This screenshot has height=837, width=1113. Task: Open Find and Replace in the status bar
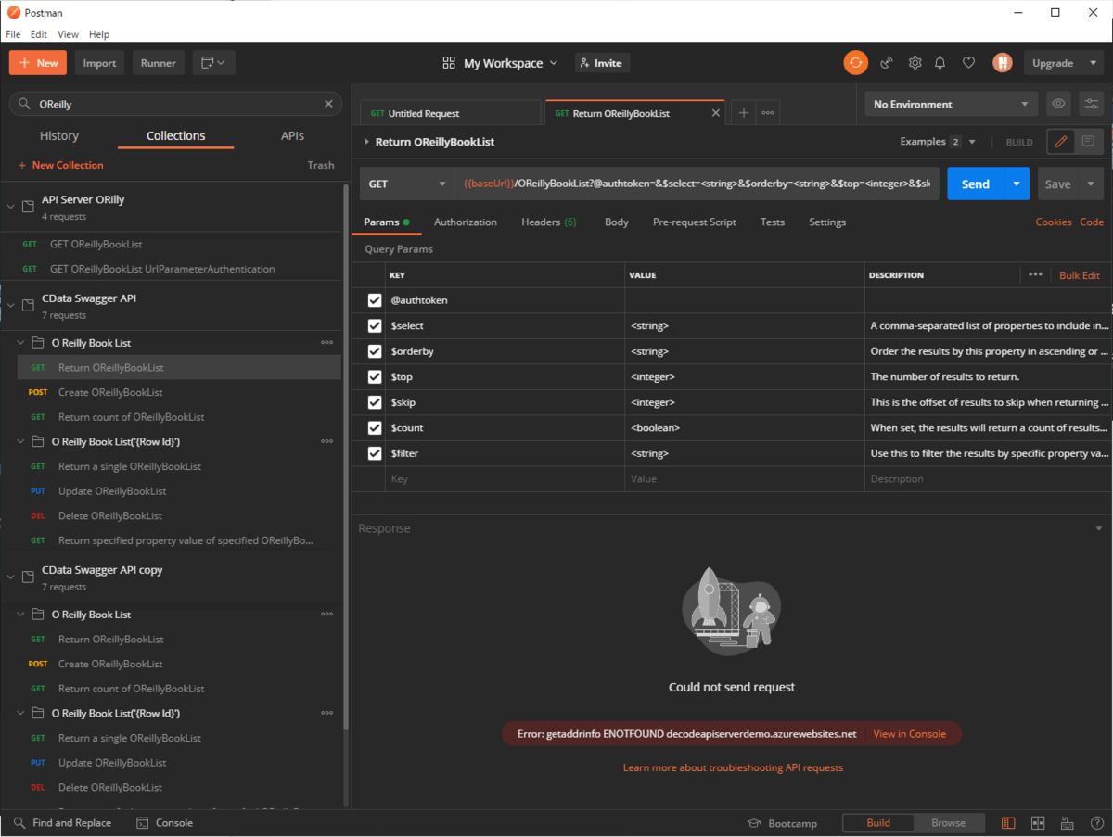point(62,823)
